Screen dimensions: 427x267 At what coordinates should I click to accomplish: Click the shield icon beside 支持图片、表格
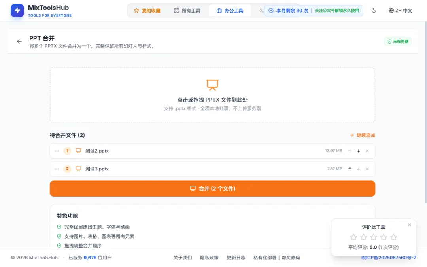pos(59,236)
